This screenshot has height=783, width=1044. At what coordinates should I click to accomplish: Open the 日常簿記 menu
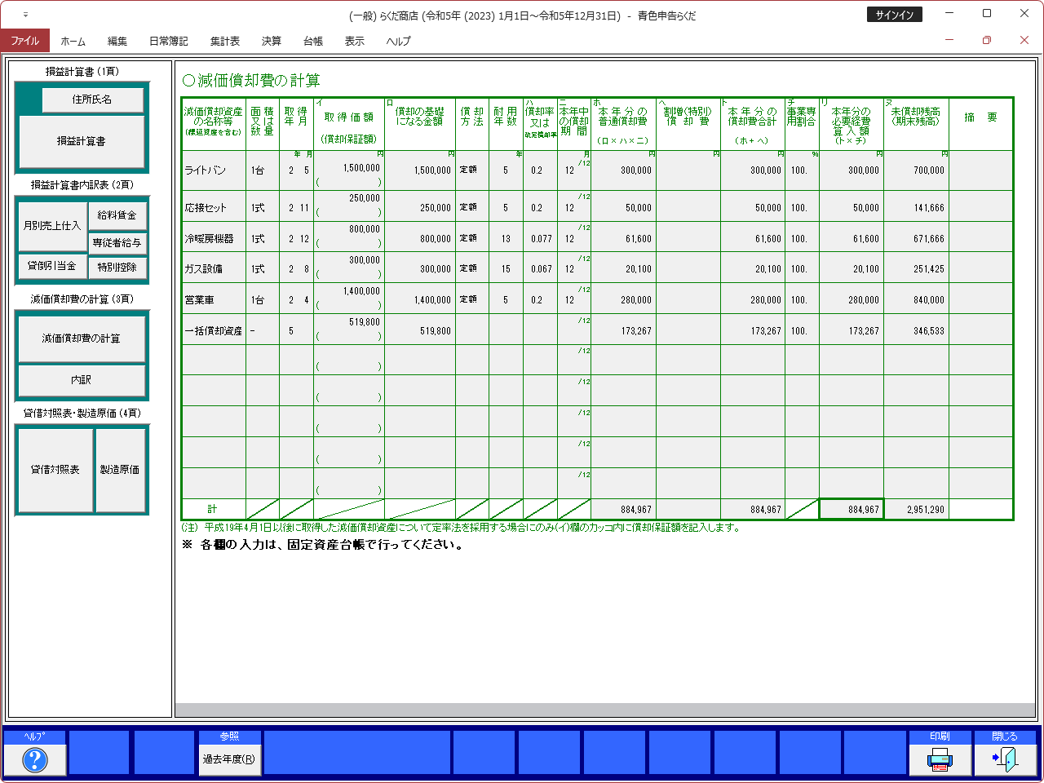tap(168, 41)
